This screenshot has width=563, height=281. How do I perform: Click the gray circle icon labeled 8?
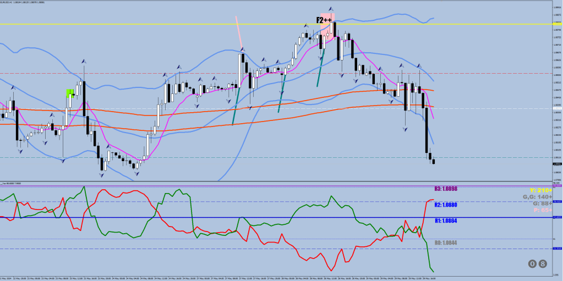click(x=543, y=264)
